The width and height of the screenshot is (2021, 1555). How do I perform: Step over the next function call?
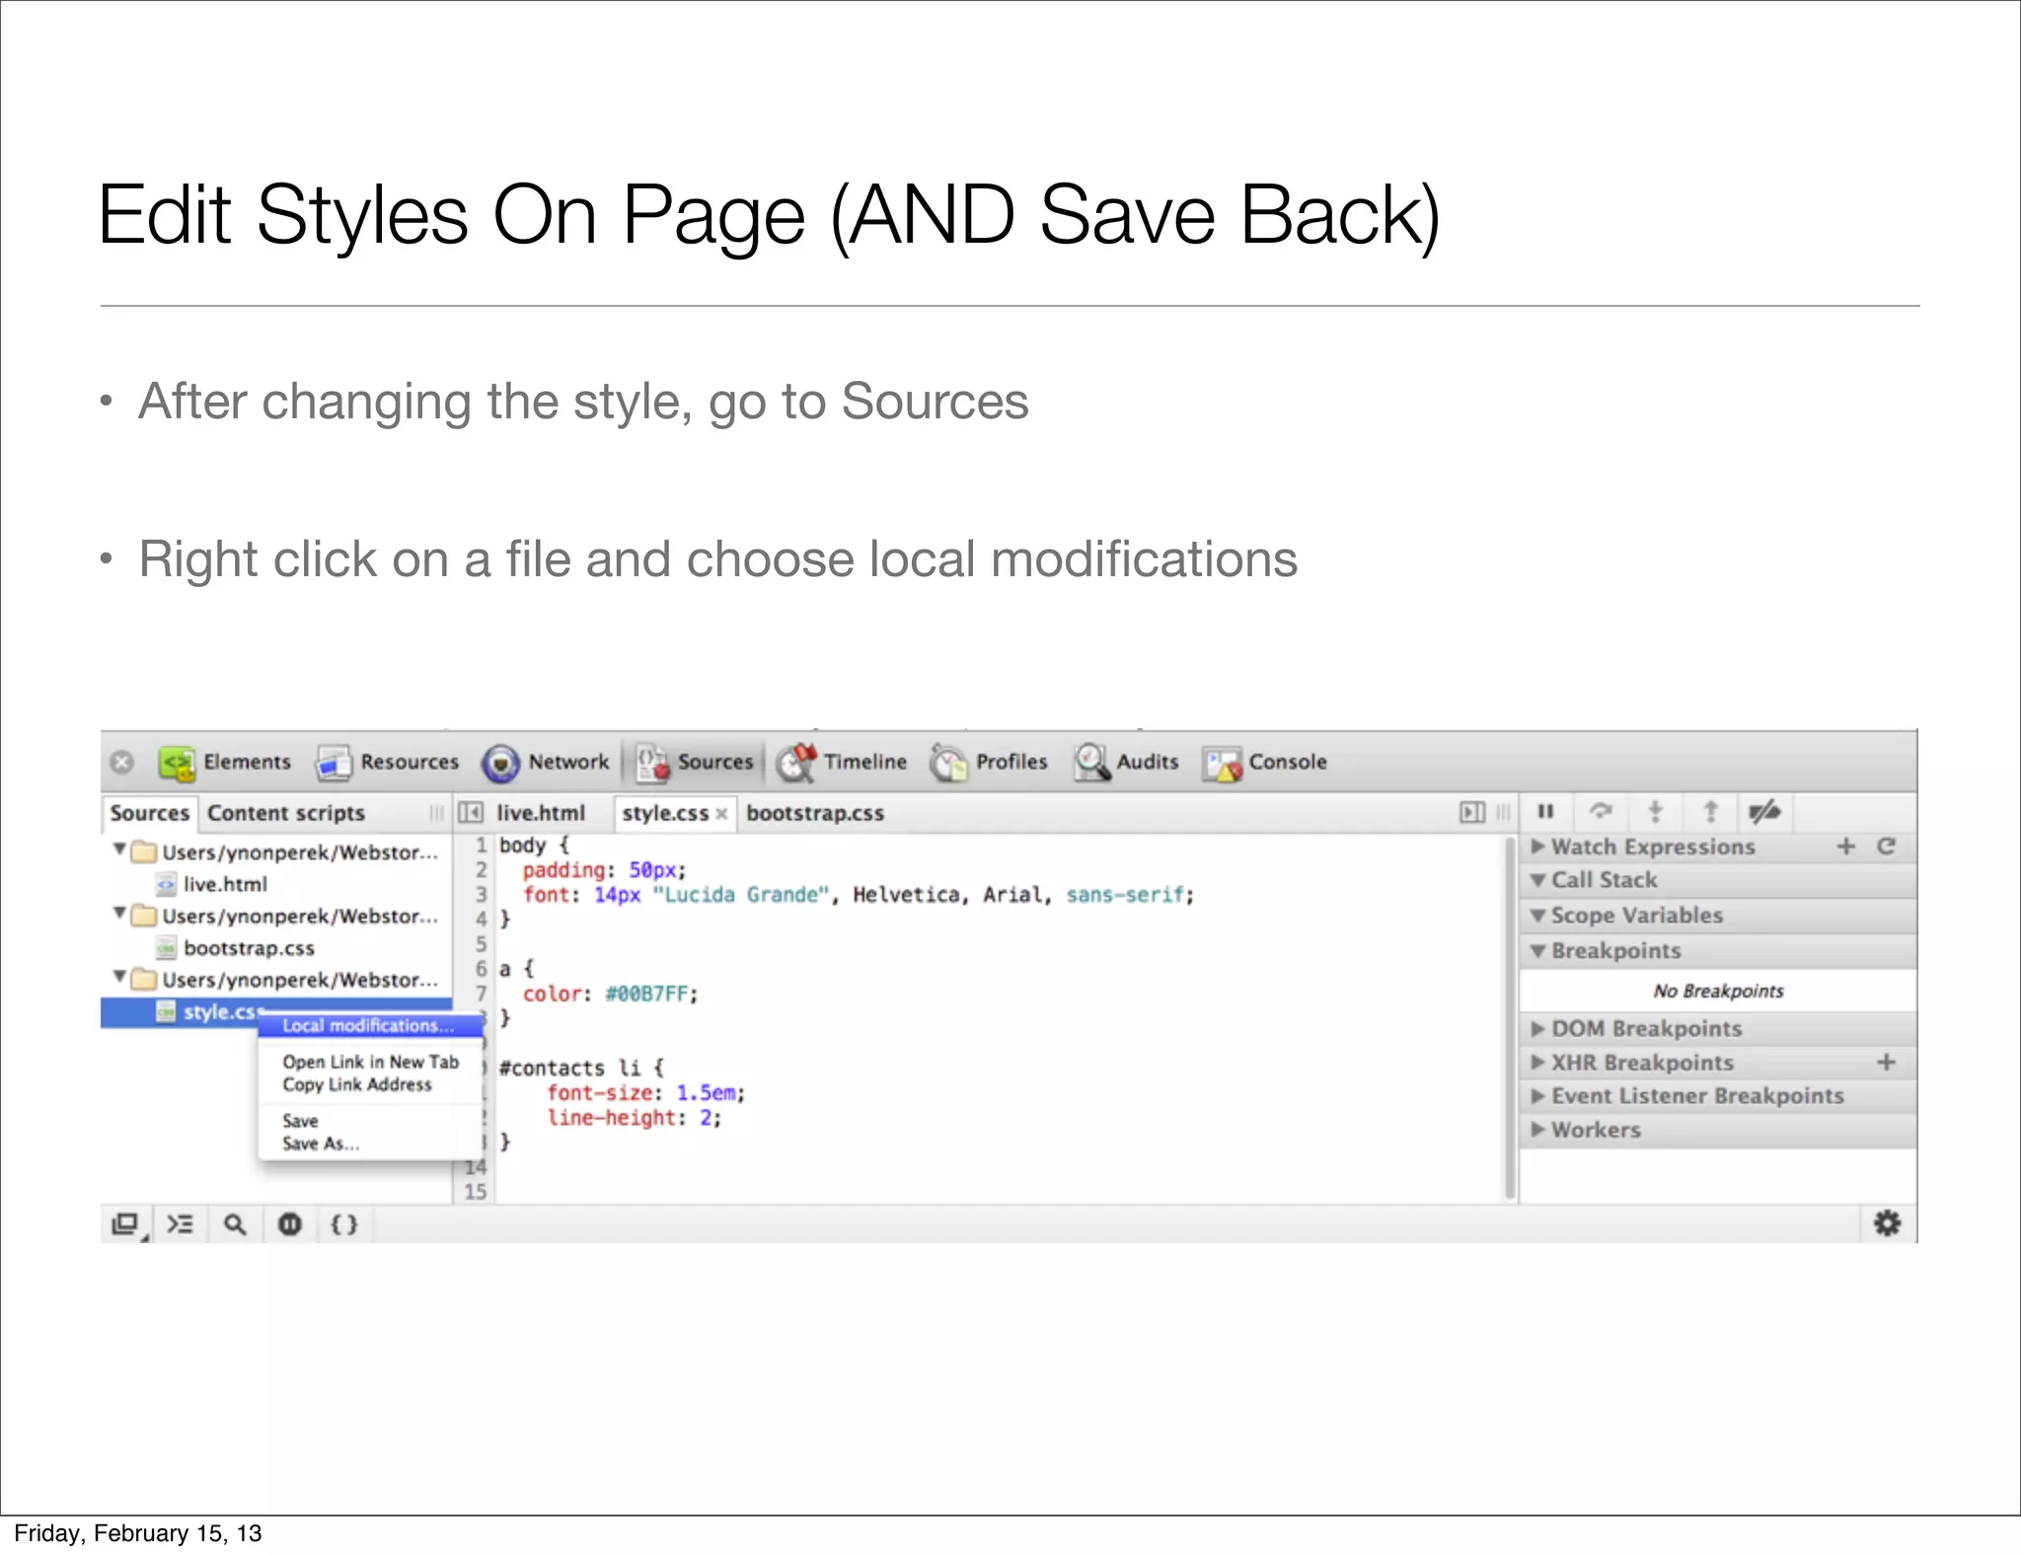(x=1601, y=812)
